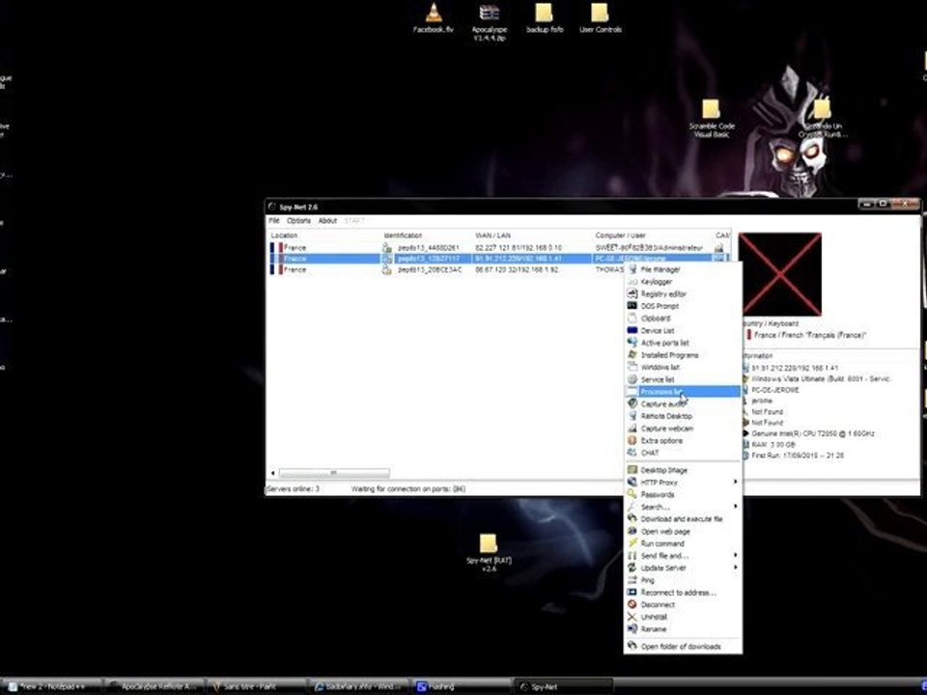Screen dimensions: 927x695
Task: Expand the HTTP Proxy submenu arrow
Action: tap(736, 483)
